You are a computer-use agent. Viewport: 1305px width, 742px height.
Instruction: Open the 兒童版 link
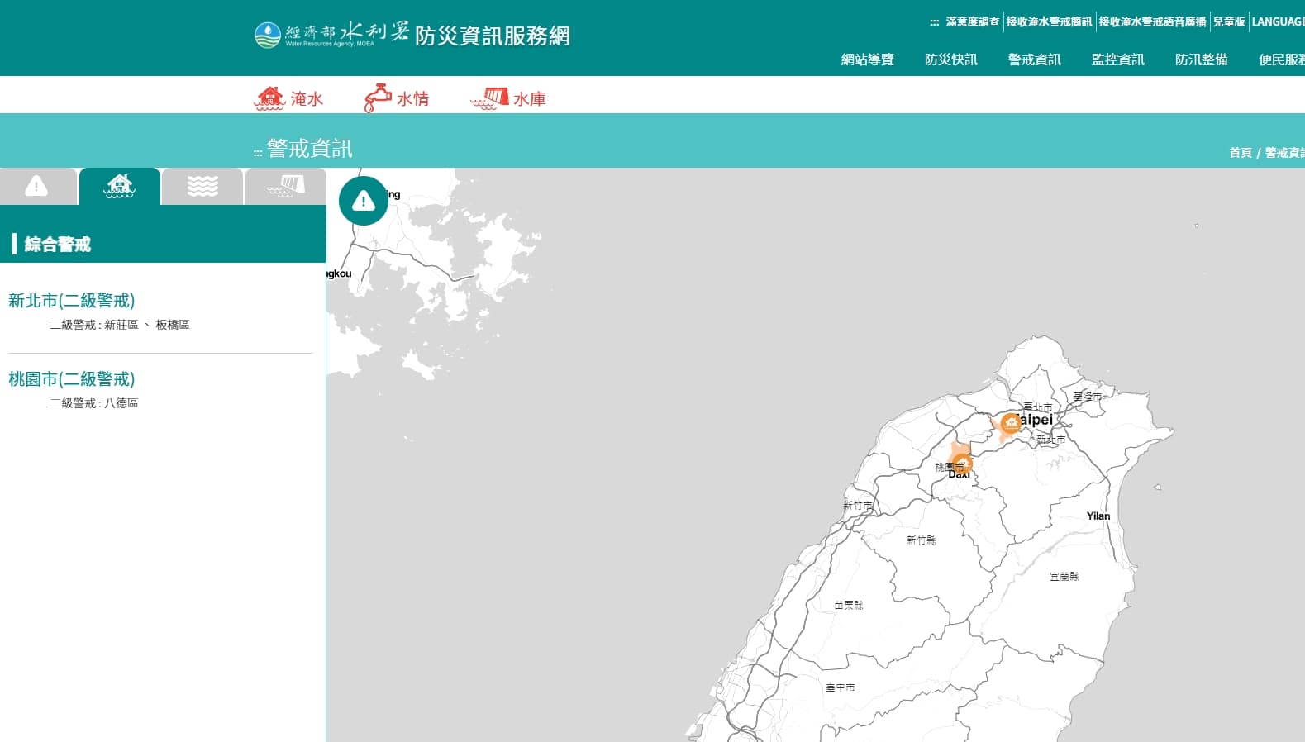point(1229,22)
